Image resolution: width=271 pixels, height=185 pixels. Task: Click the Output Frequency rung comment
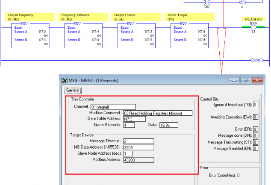30,17
